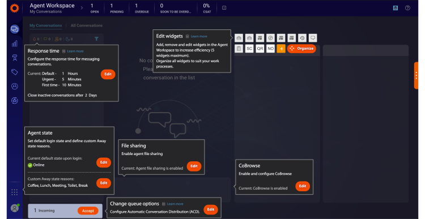Select the NO widget

pyautogui.click(x=270, y=49)
